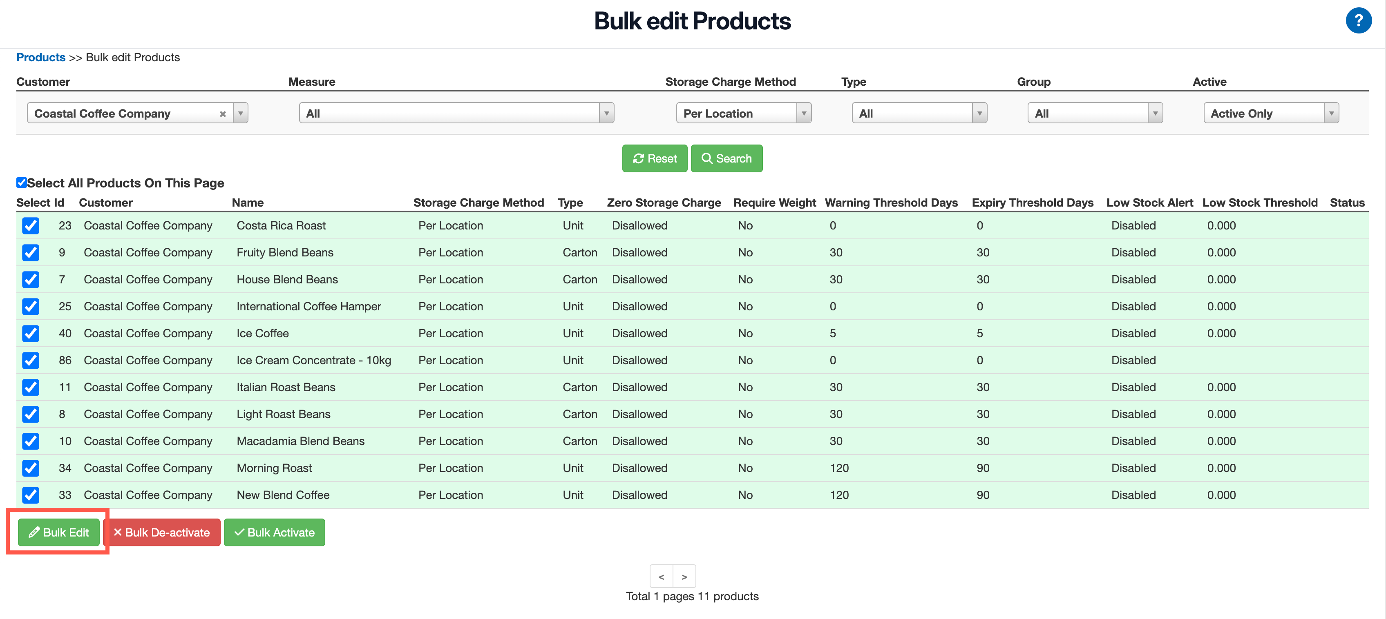Viewport: 1386px width, 619px height.
Task: Expand the Measure dropdown
Action: click(606, 114)
